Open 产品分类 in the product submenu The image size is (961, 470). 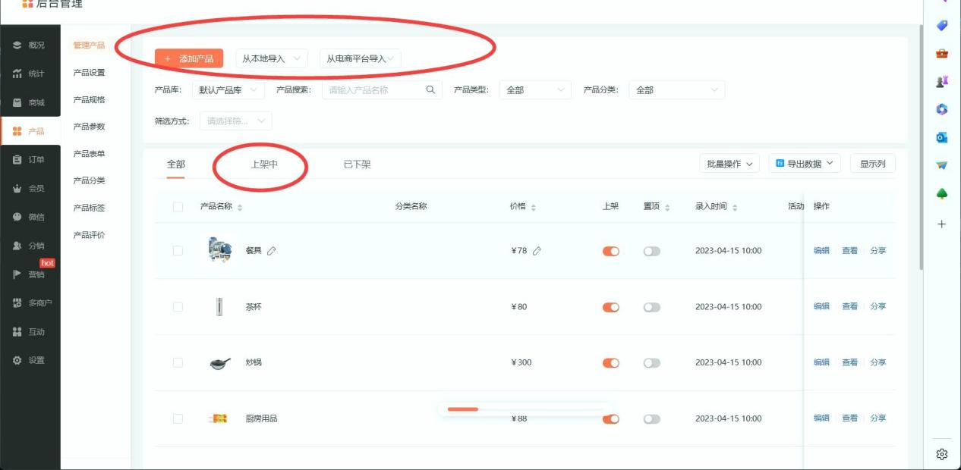coord(89,180)
